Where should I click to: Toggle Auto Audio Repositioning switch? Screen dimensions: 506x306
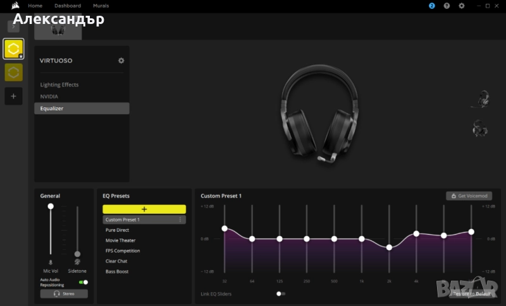click(83, 282)
